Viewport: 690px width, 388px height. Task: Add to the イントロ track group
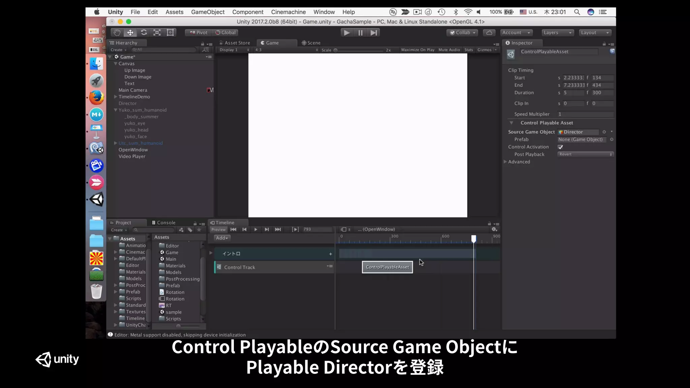[331, 254]
